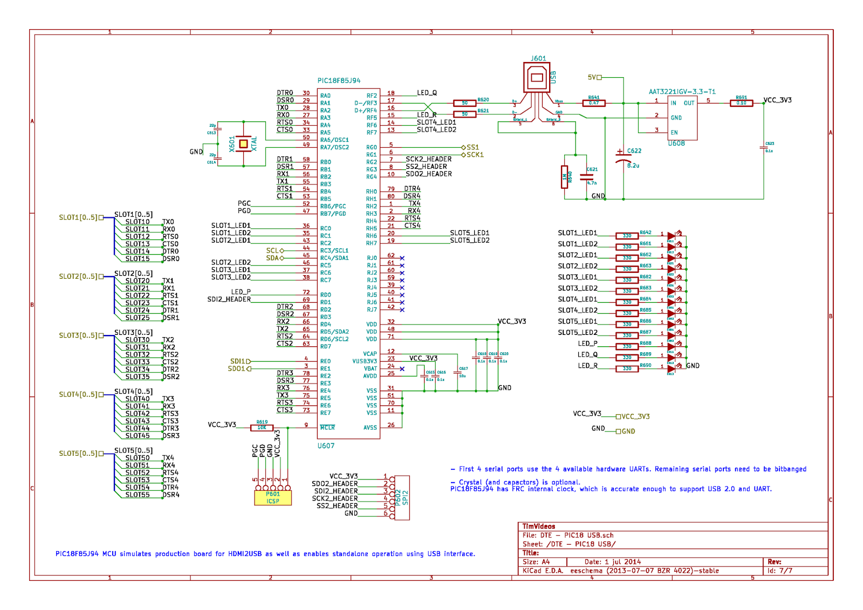Click the 10K pull-up resistor R619
863x610 pixels.
(262, 428)
